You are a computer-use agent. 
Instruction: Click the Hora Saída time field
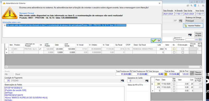200,14
